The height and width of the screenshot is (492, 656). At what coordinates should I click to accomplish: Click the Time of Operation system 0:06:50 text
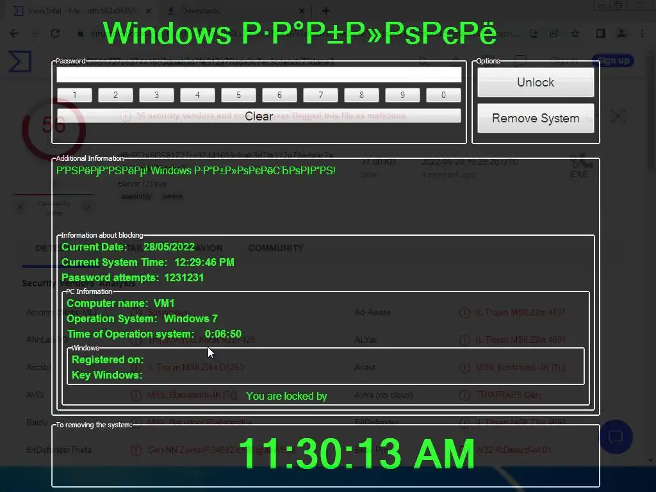click(x=154, y=334)
